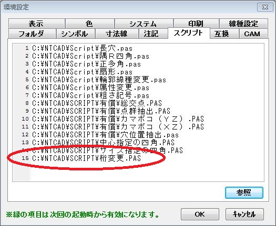The image size is (276, 226).
Task: Click the 正多角.pas script entry
Action: pyautogui.click(x=86, y=64)
